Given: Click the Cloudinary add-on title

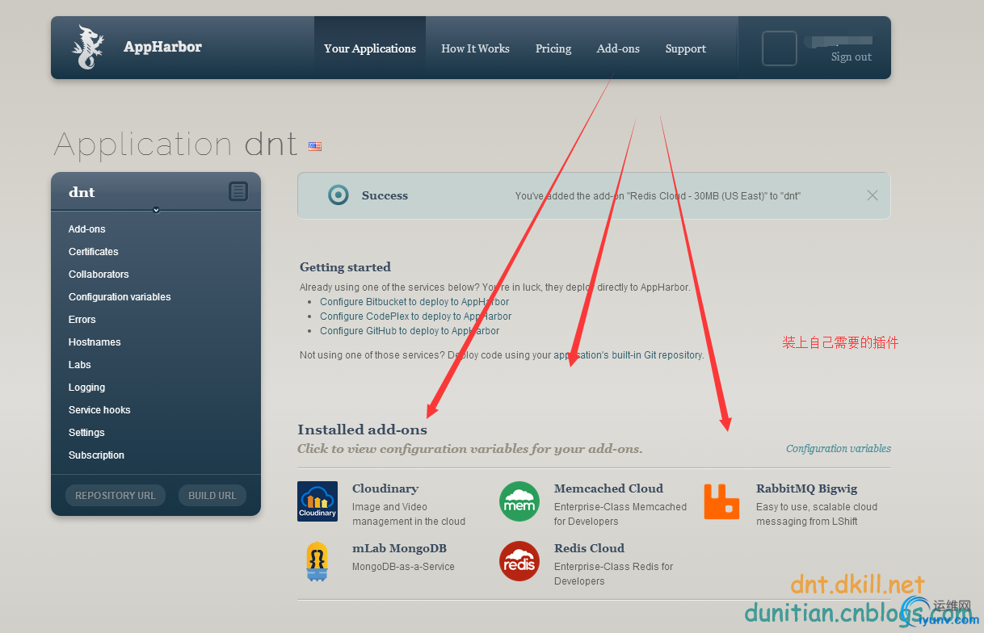Looking at the screenshot, I should 385,488.
